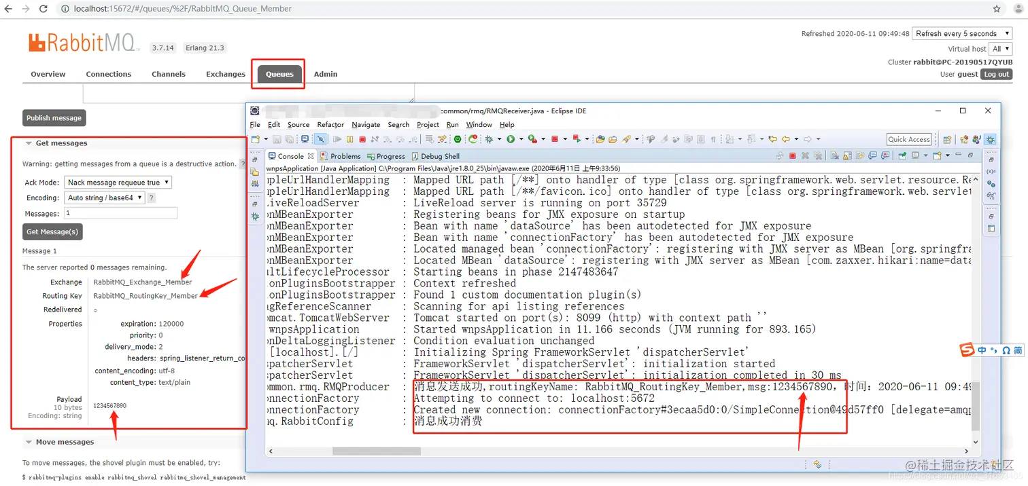Click the Eclipse console horizontal scrollbar thumb
Viewport: 1028px width, 486px height.
[x=377, y=451]
